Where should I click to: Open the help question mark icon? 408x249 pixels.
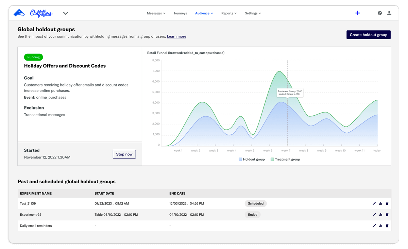point(380,13)
